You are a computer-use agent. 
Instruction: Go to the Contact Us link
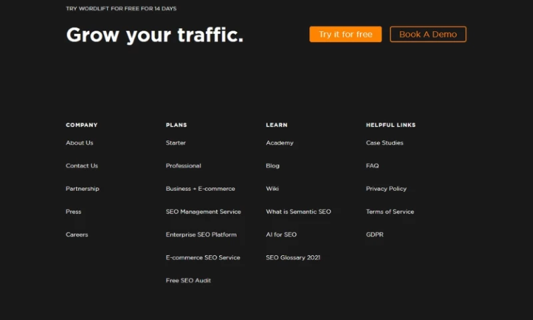point(81,166)
